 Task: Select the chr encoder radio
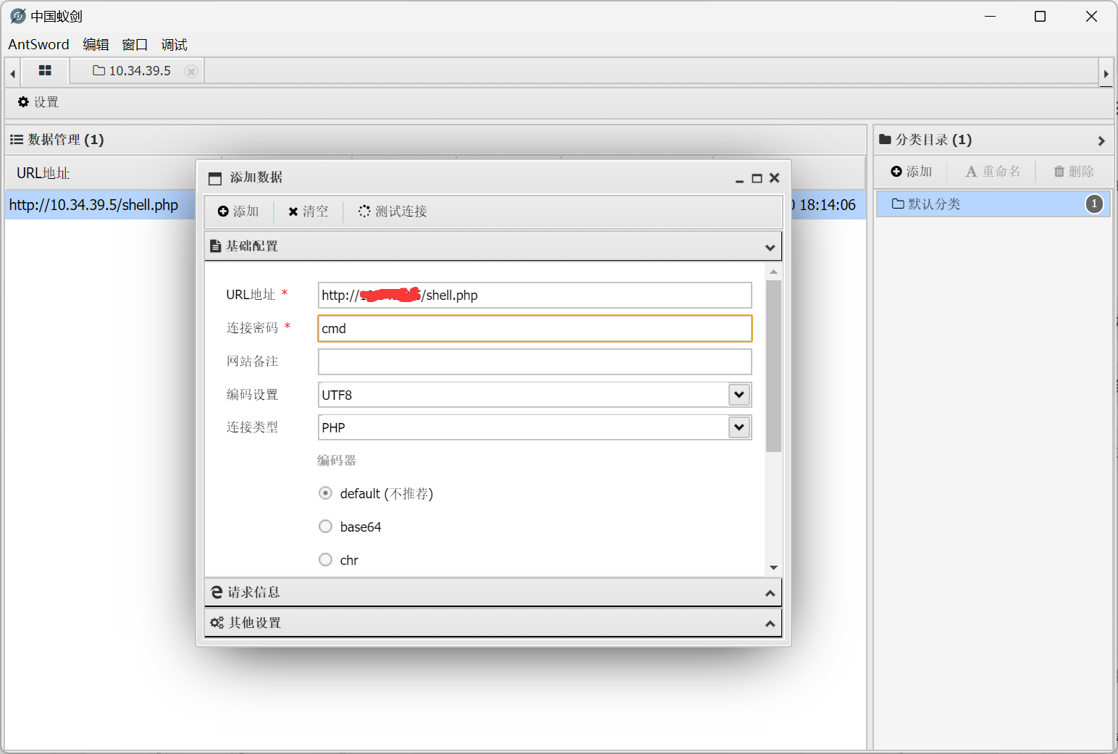pos(326,560)
